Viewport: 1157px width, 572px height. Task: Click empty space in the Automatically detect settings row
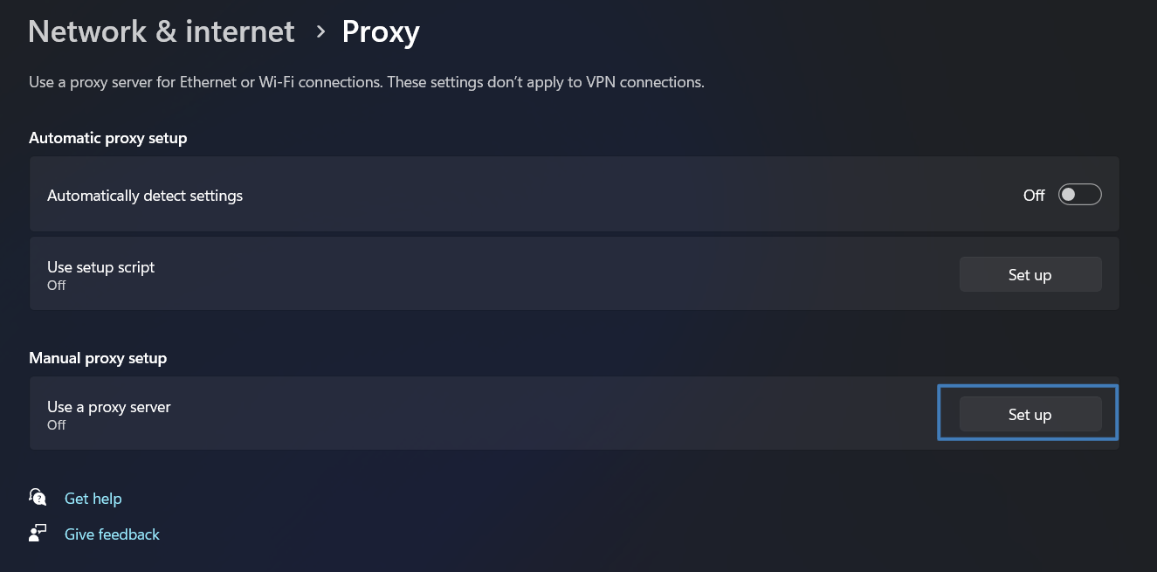(x=611, y=196)
